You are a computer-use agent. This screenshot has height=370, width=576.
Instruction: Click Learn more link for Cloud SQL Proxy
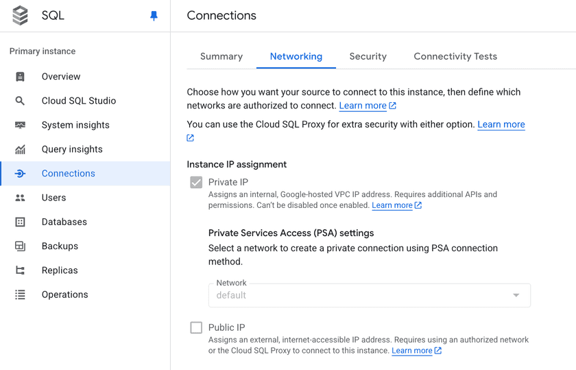501,124
